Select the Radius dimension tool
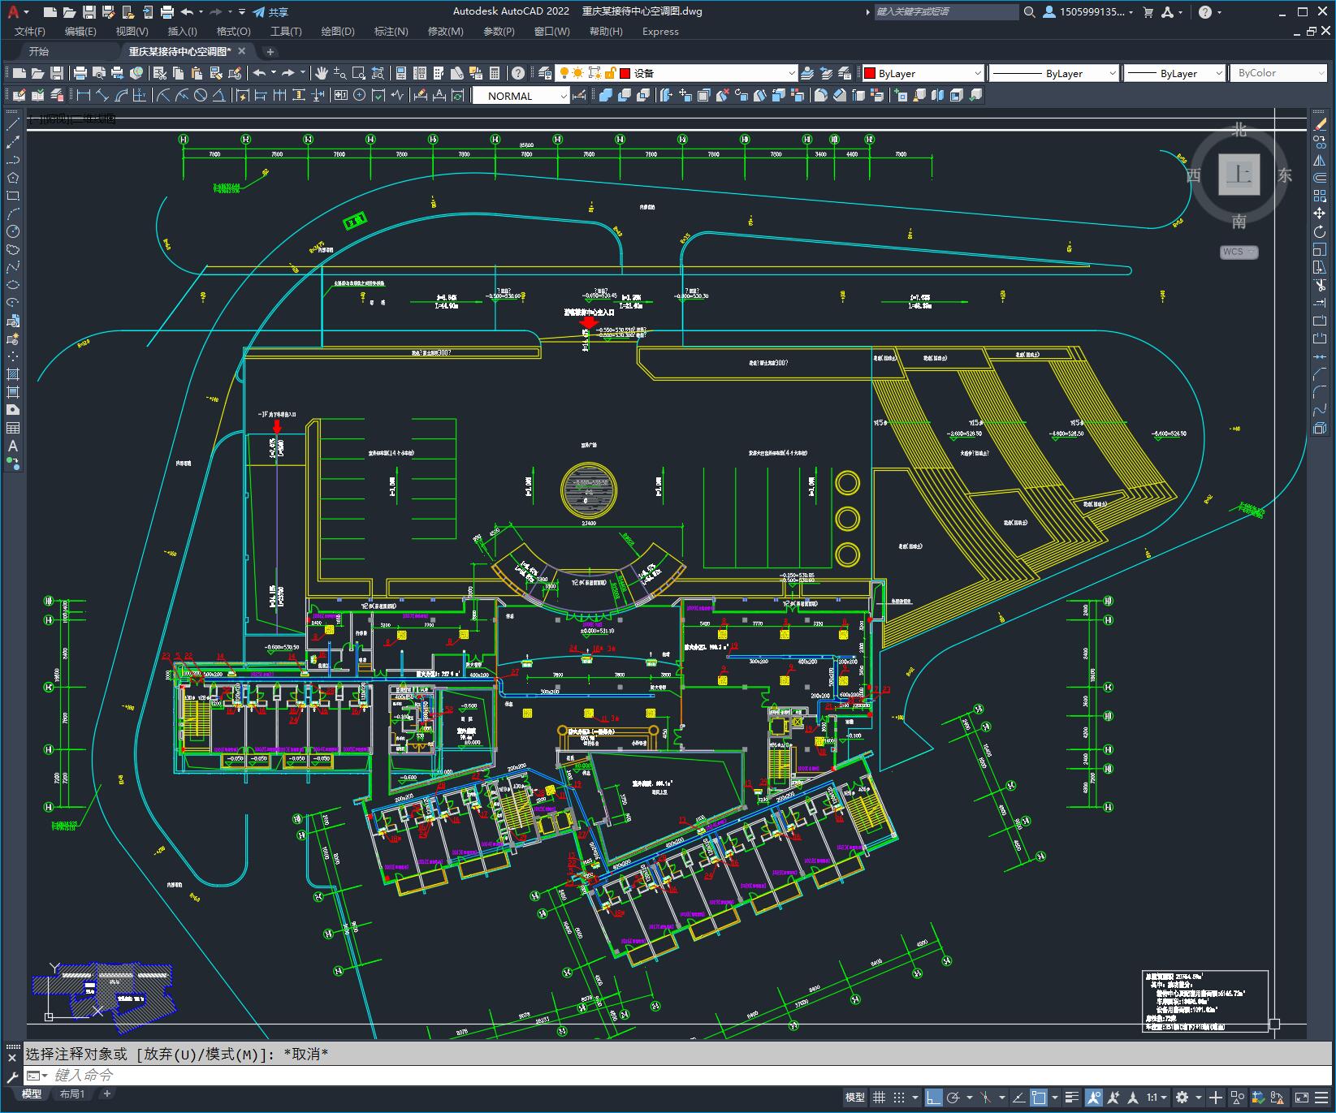 pos(163,96)
